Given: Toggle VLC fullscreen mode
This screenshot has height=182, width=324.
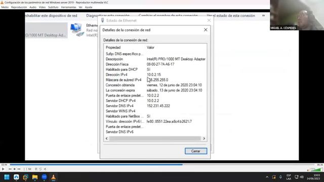Looking at the screenshot, I should pyautogui.click(x=25, y=169).
